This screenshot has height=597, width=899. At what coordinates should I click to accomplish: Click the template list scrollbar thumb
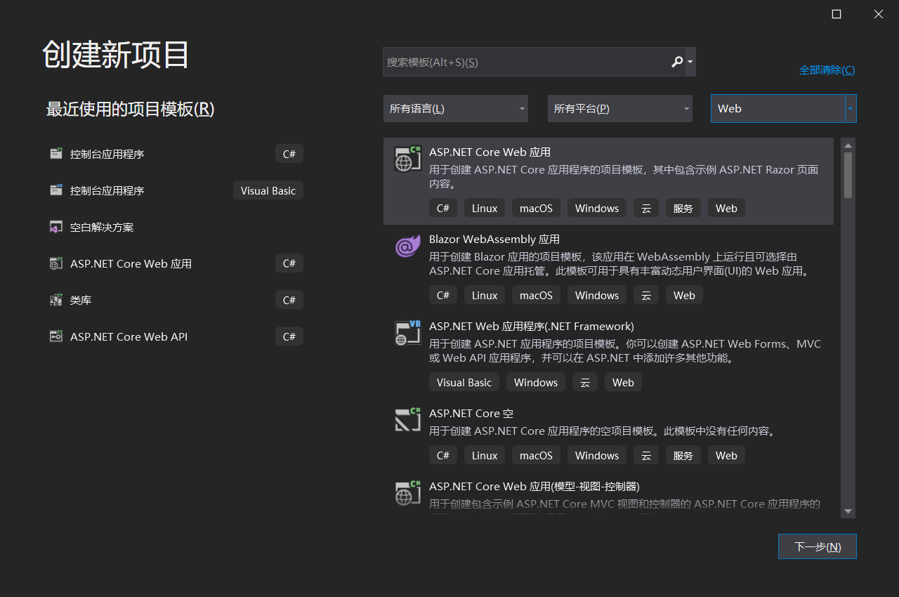click(848, 176)
